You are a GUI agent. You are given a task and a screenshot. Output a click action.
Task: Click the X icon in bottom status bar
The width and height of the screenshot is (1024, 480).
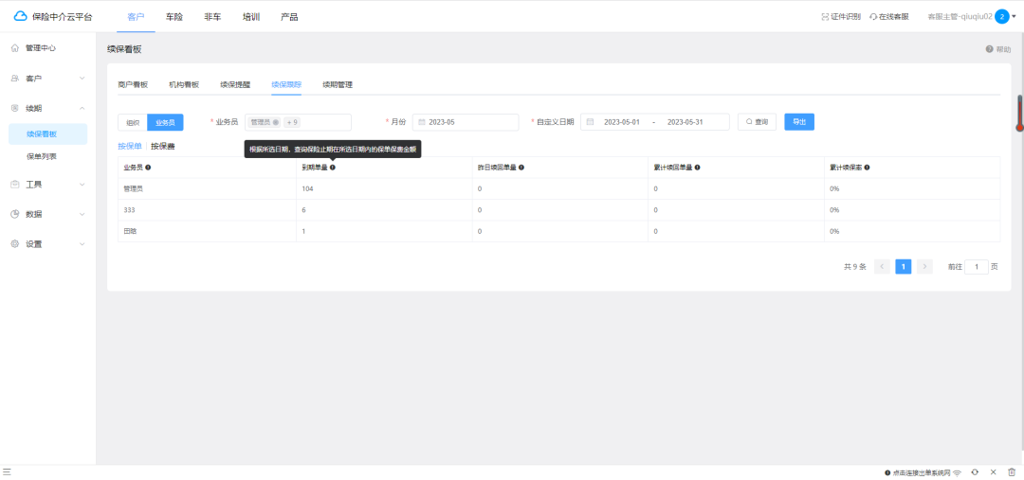coord(993,471)
